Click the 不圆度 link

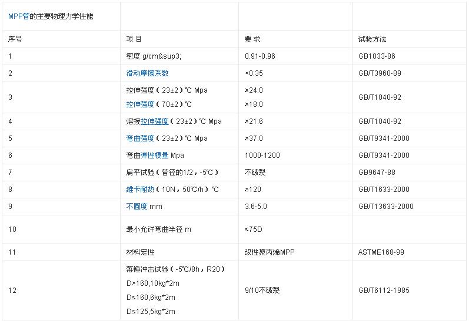pyautogui.click(x=137, y=207)
